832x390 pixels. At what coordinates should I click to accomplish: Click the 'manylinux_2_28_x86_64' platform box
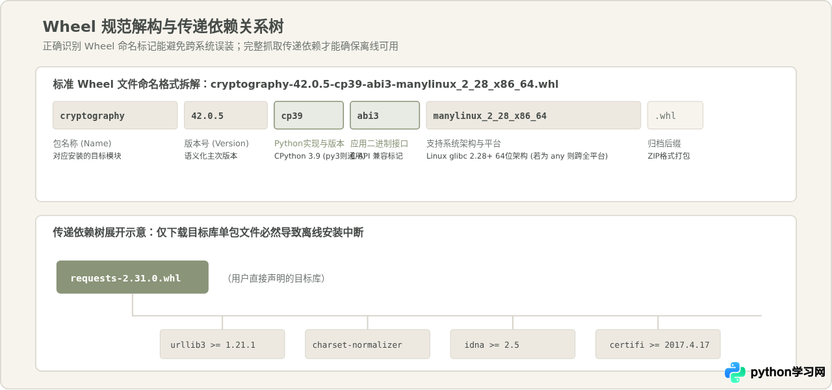(x=533, y=115)
